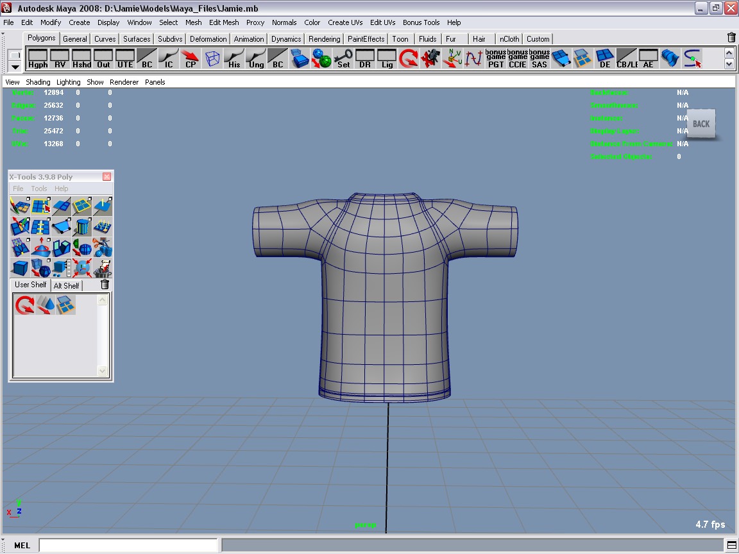Open the viewport Renderer menu
The image size is (739, 554).
click(124, 82)
